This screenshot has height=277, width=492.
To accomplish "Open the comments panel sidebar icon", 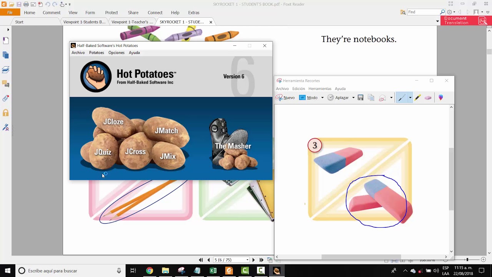I will coord(6,84).
